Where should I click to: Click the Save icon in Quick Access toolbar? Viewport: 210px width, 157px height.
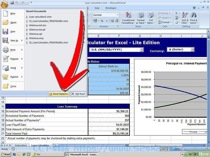click(12, 3)
